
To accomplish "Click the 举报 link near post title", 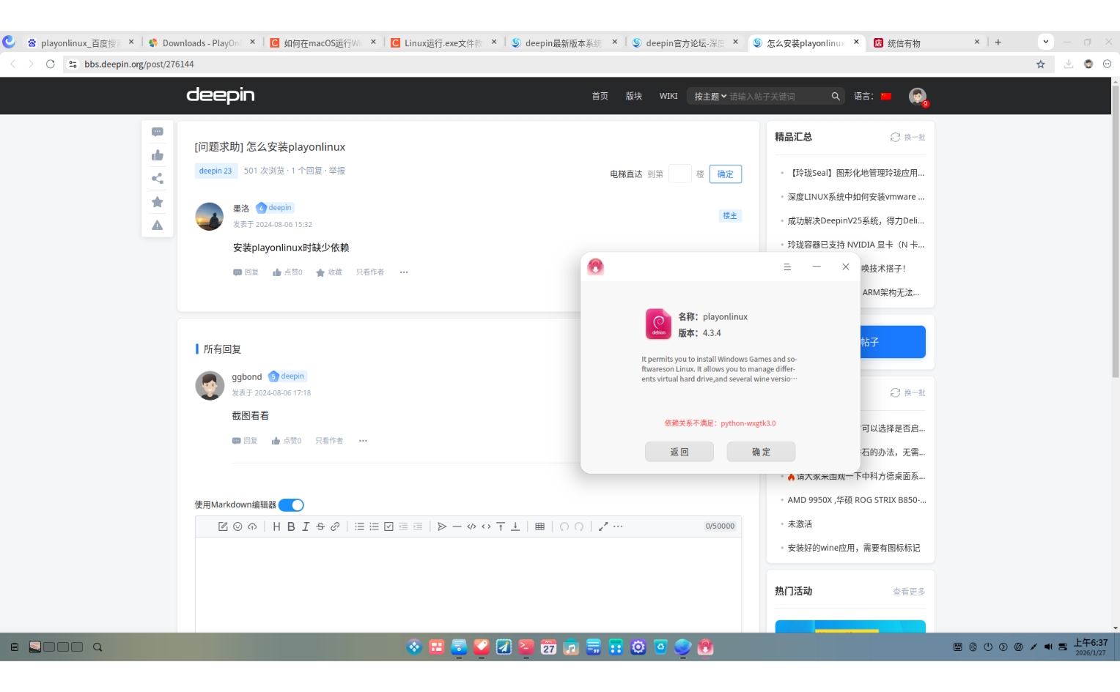I will pos(337,171).
